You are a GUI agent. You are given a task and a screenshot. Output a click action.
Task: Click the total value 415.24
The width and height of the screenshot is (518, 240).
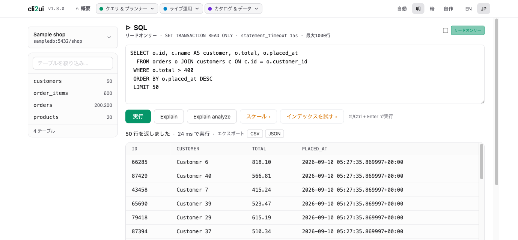point(261,190)
